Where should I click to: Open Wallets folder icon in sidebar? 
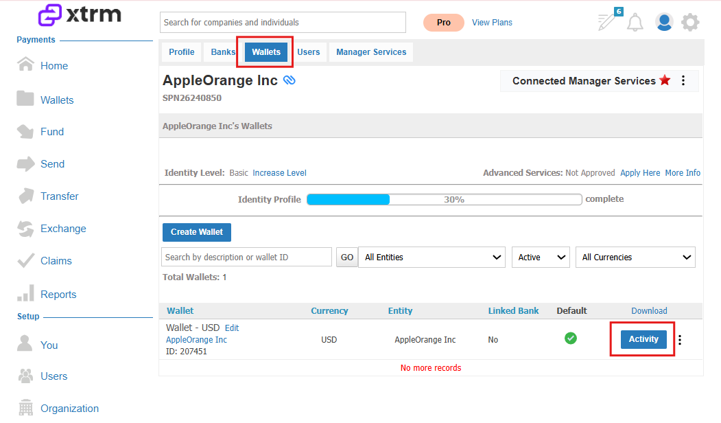coord(25,98)
